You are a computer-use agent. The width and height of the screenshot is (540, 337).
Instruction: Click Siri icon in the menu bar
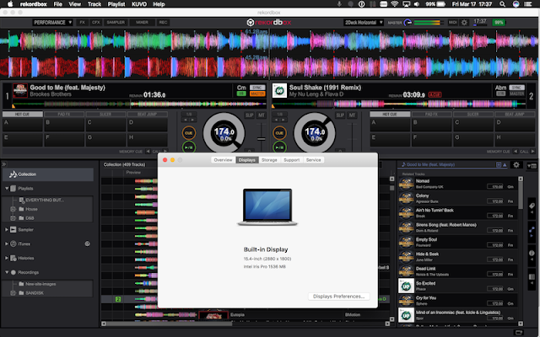click(516, 4)
